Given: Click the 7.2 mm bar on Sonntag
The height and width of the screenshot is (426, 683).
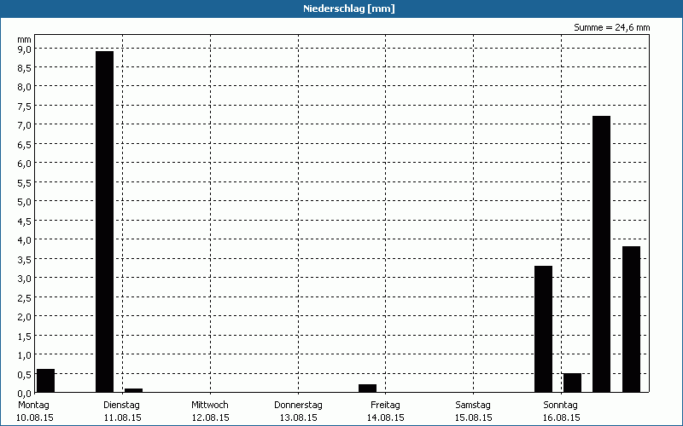Looking at the screenshot, I should click(x=602, y=254).
